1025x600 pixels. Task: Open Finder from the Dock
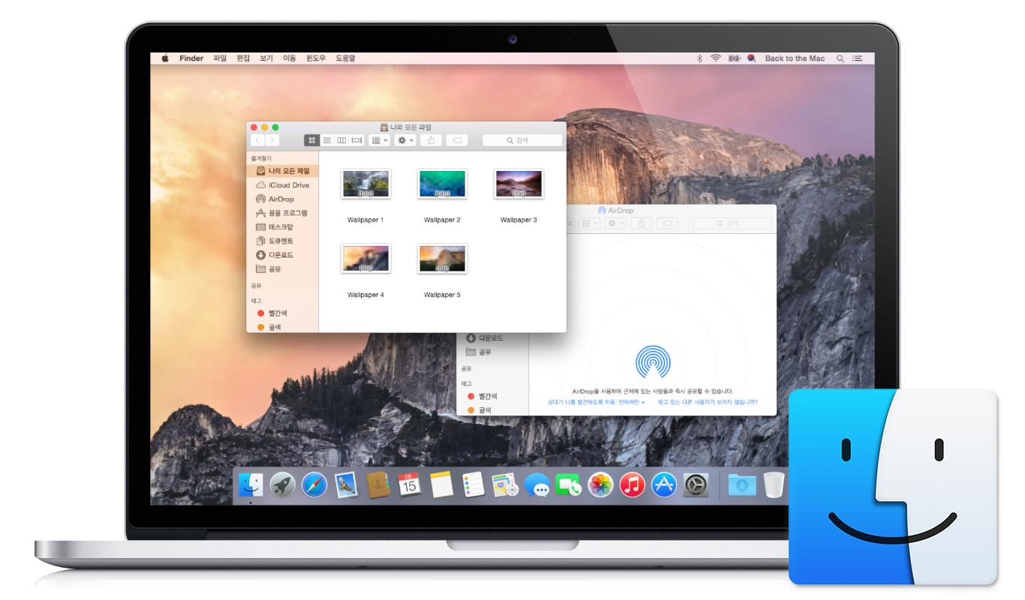pos(251,485)
